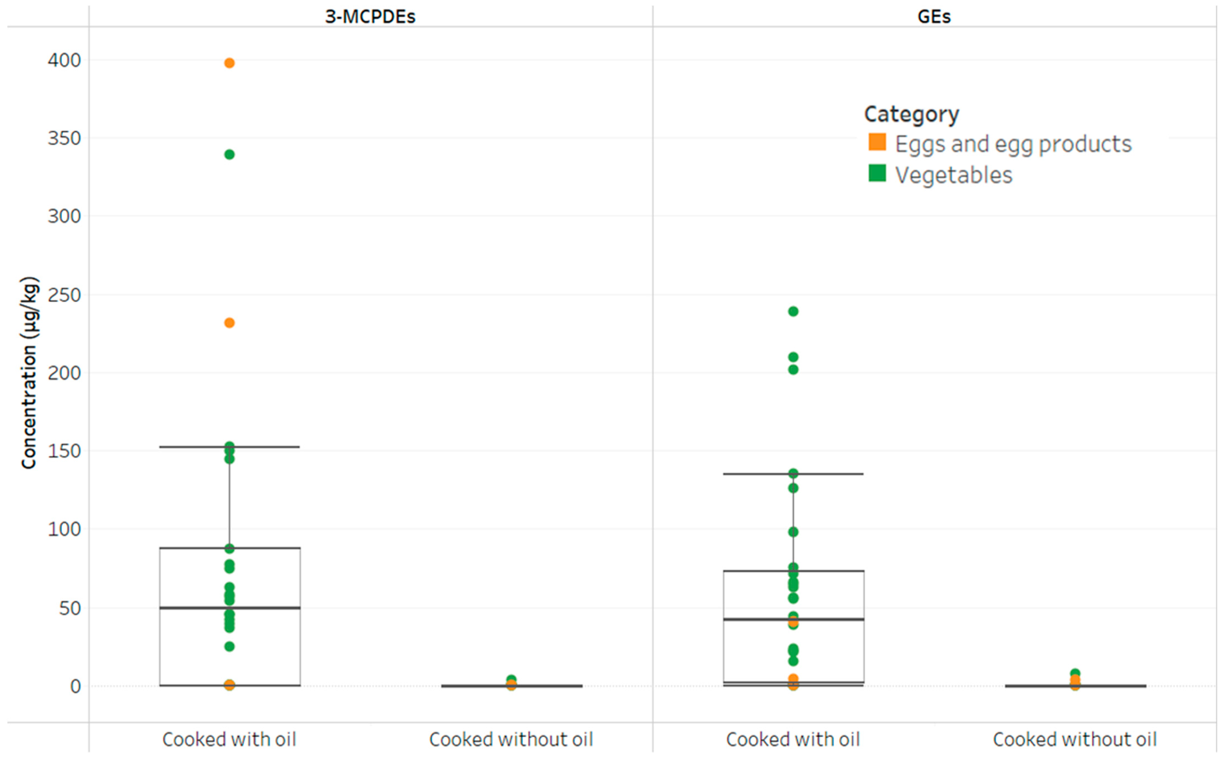Click the orange Eggs and egg products legend swatch

click(876, 142)
